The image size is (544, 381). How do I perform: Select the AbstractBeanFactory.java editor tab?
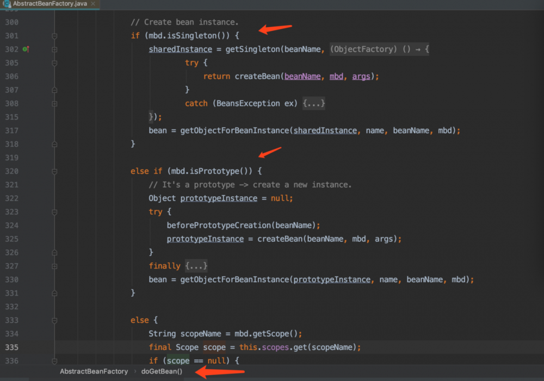click(50, 4)
